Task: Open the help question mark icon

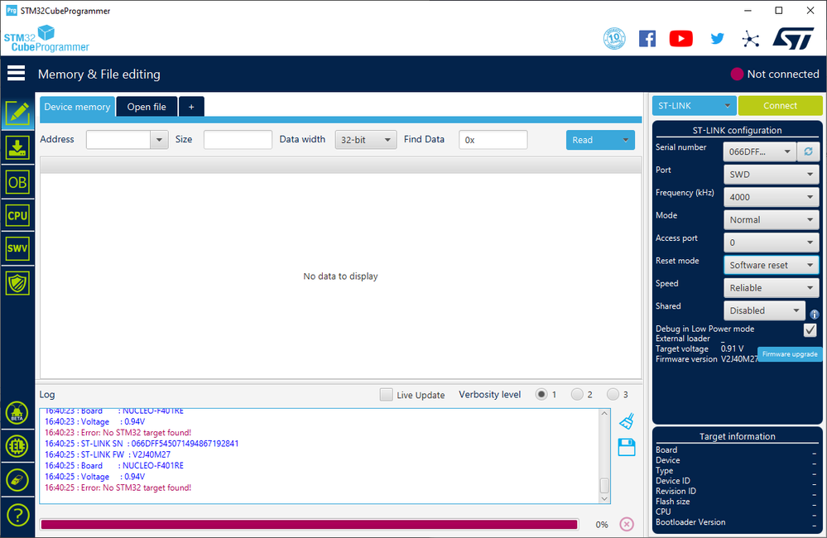Action: point(17,515)
